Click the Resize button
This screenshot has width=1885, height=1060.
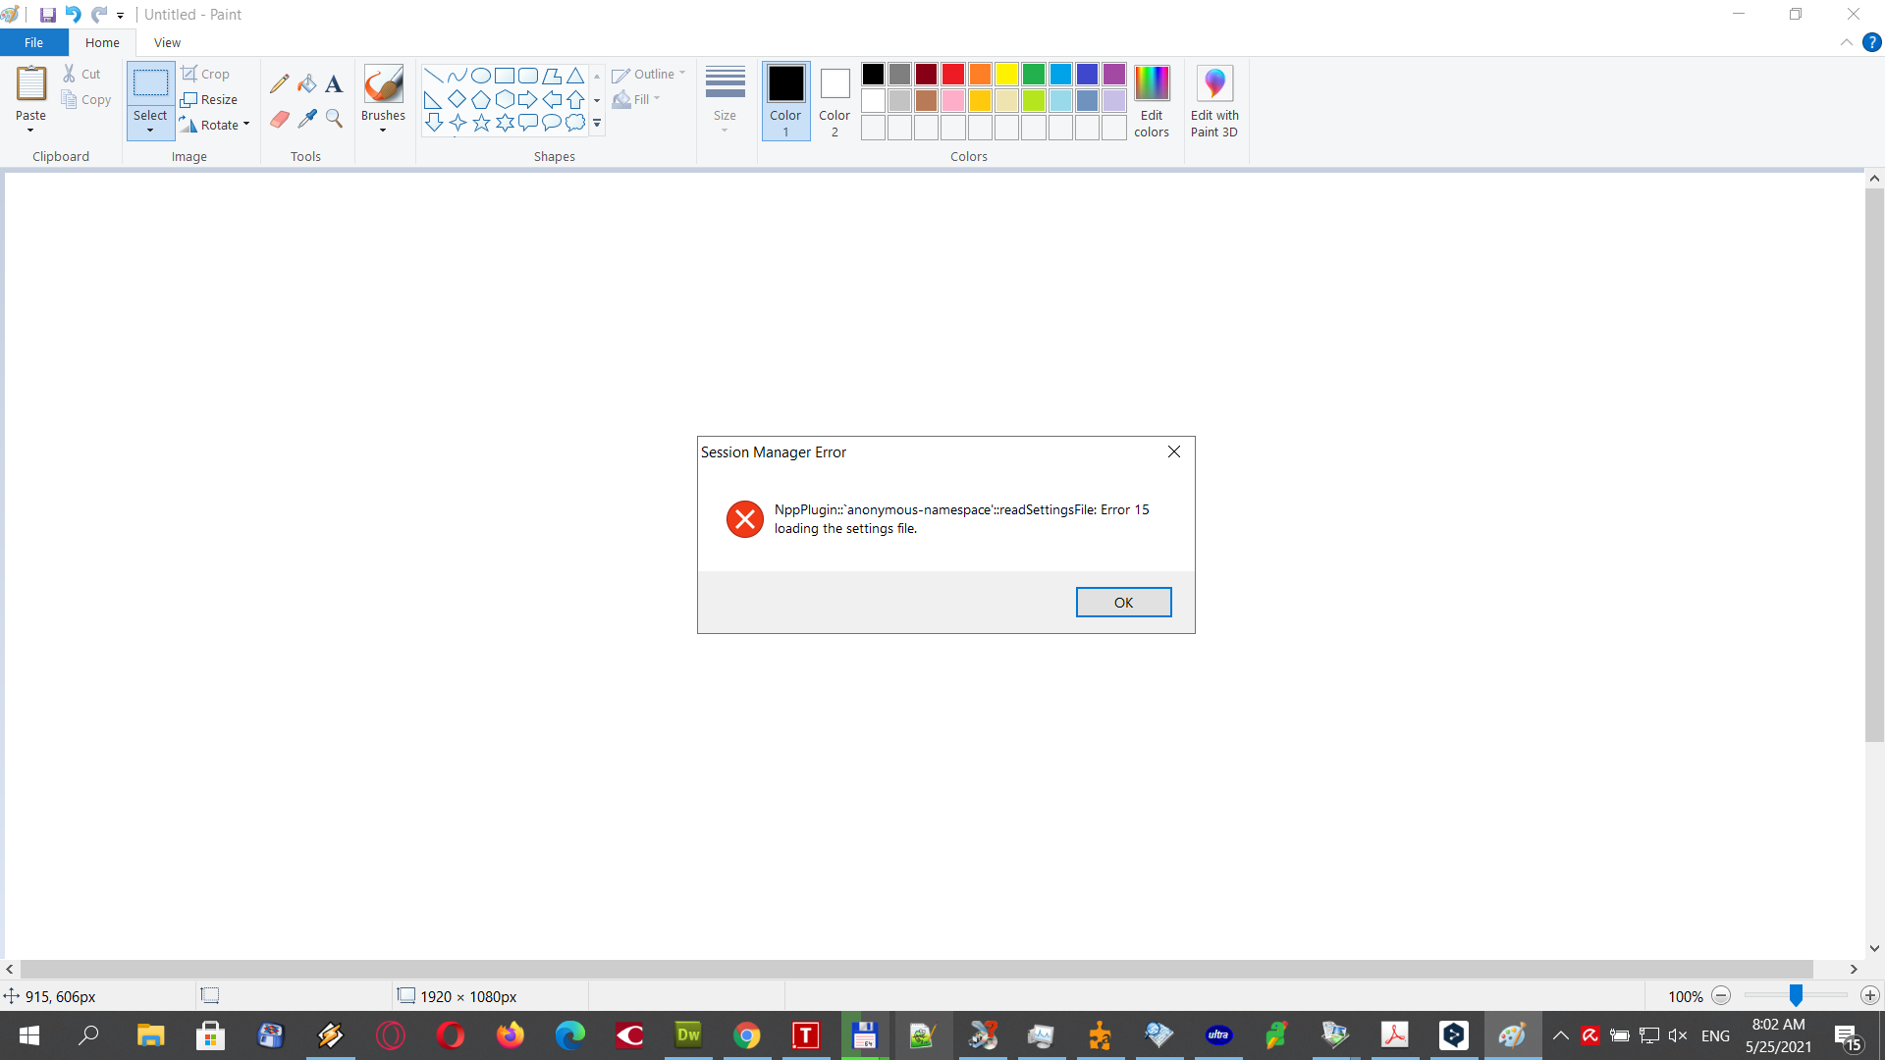coord(209,99)
